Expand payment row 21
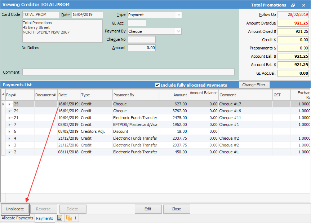The height and width of the screenshot is (223, 311). [9, 118]
